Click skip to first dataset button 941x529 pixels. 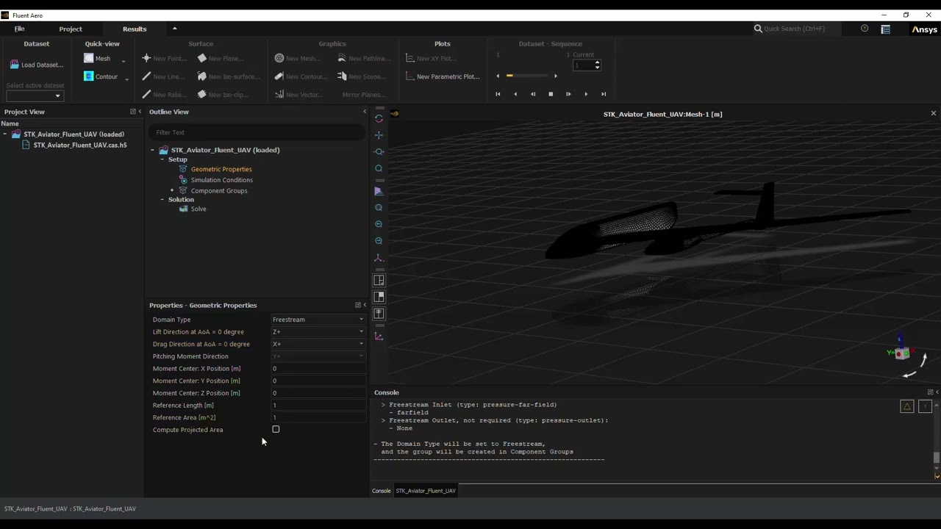[498, 94]
